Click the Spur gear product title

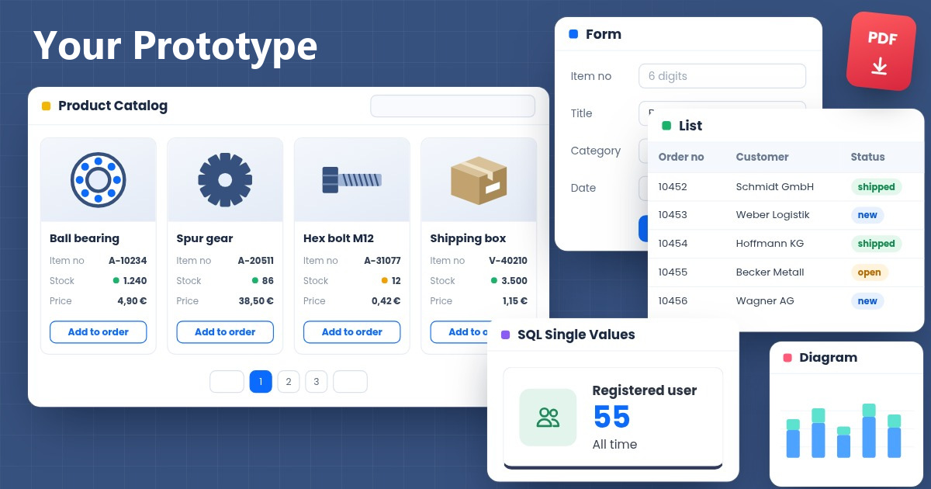pos(205,238)
